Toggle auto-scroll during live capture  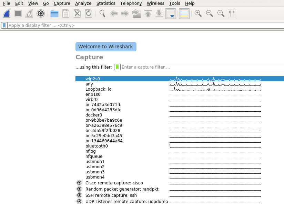click(171, 13)
